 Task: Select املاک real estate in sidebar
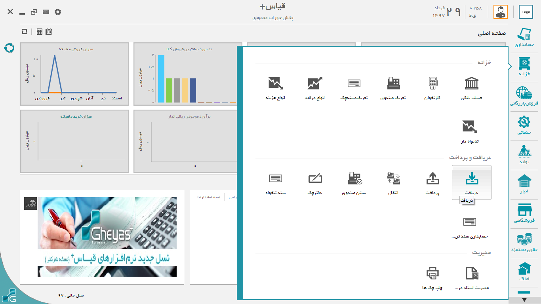pyautogui.click(x=524, y=272)
